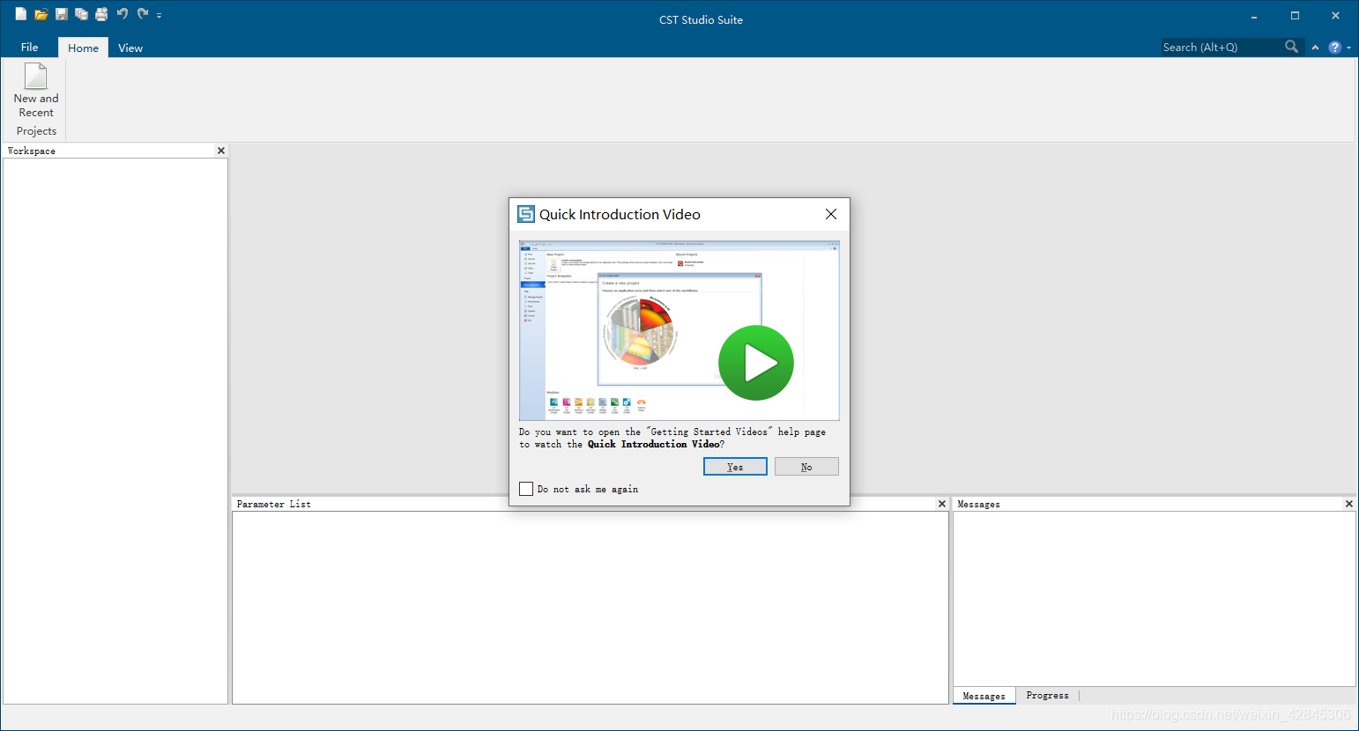Screen dimensions: 1359x731
Task: Switch to the Messages tab
Action: 984,696
